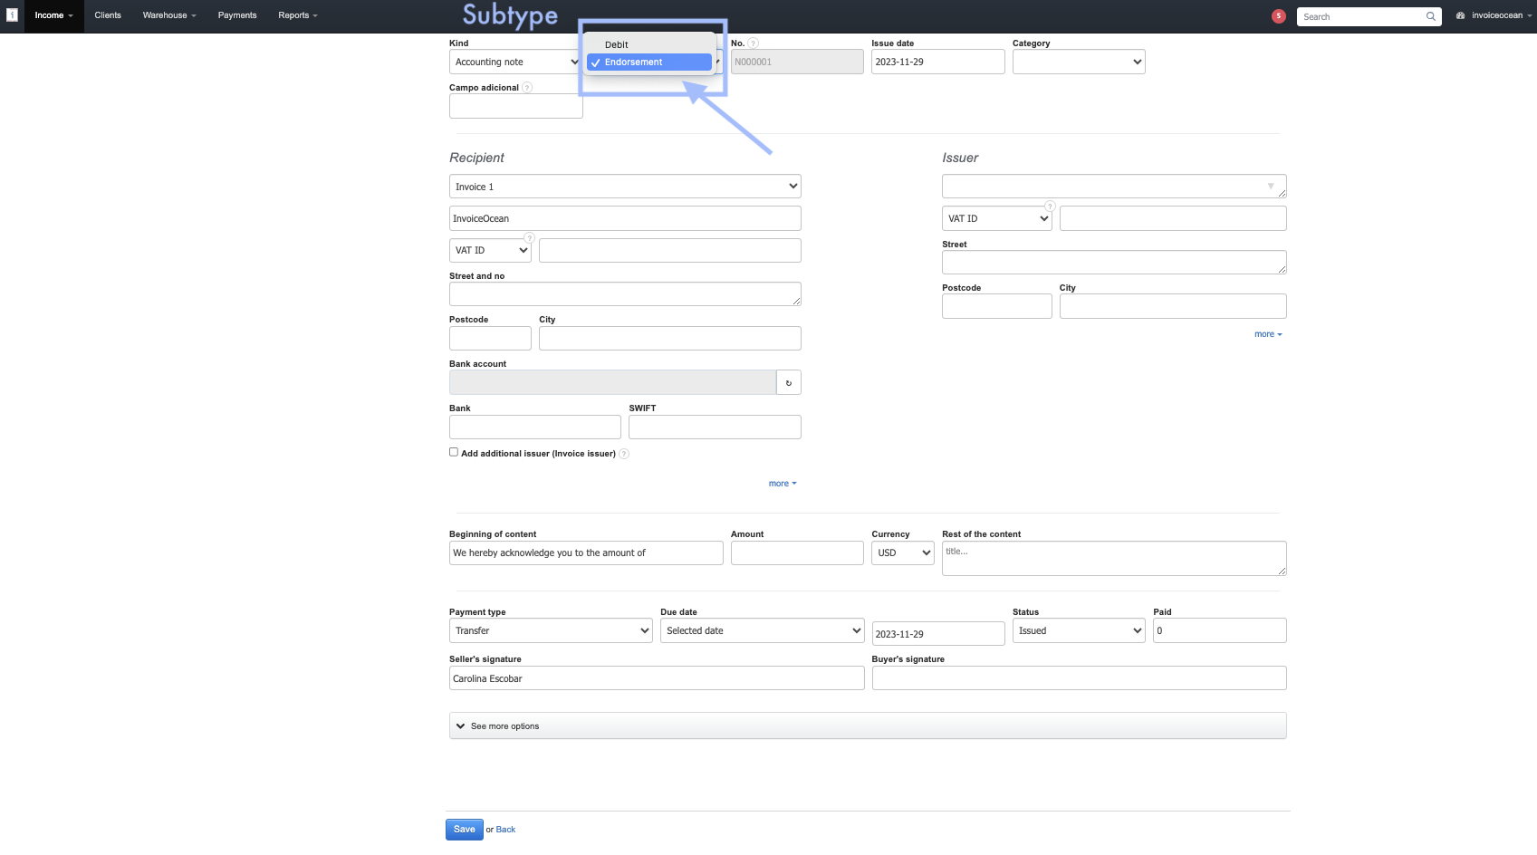Expand the See more options section
Screen dimensions: 1537x855
tap(504, 726)
